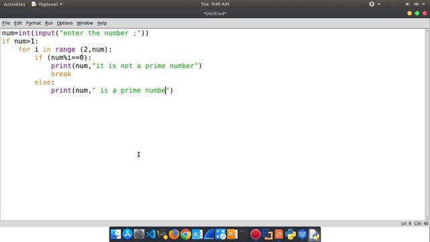Click the 'if num>1:' code line

point(20,42)
